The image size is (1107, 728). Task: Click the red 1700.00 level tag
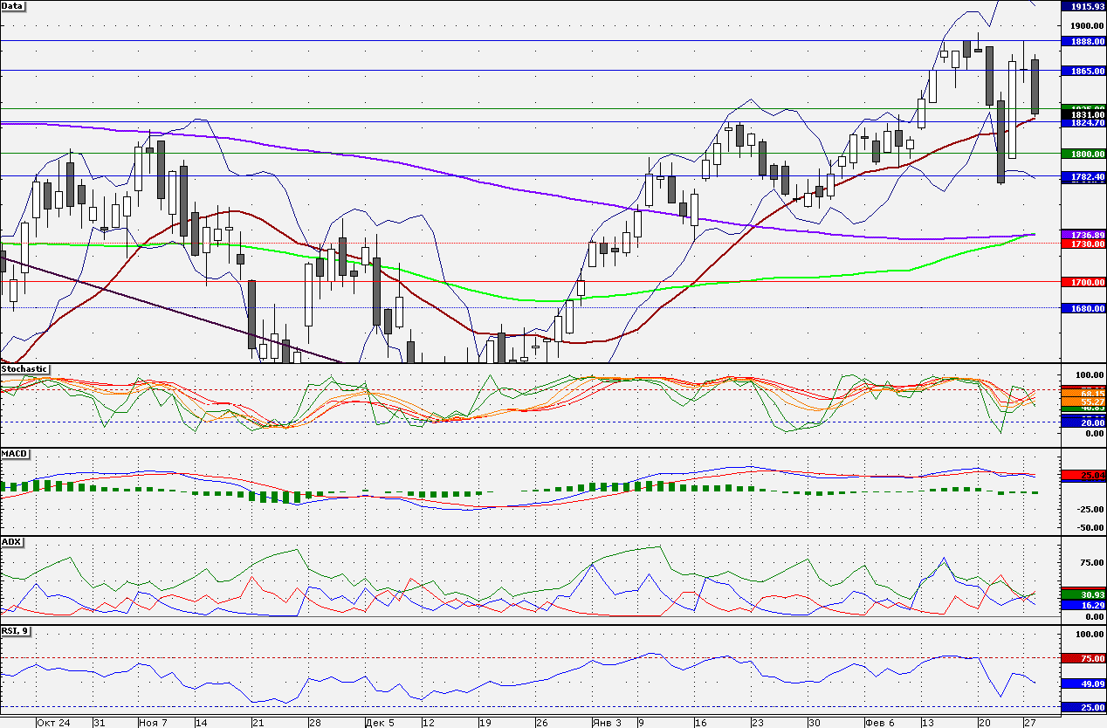tap(1083, 283)
